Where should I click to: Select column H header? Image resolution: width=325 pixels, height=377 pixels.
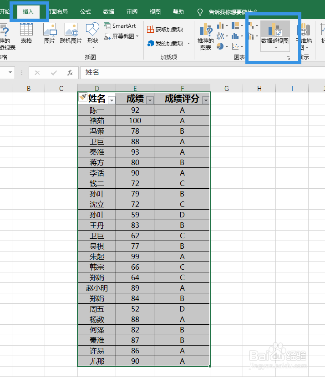259,89
